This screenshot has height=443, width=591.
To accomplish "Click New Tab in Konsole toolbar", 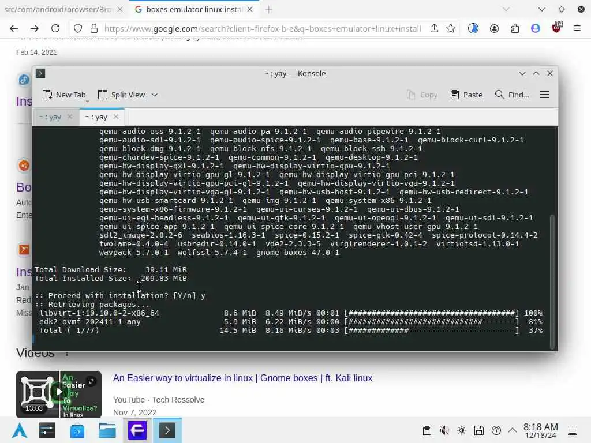I will [x=64, y=95].
